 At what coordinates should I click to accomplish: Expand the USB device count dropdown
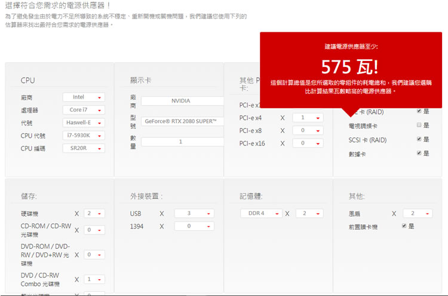(194, 213)
